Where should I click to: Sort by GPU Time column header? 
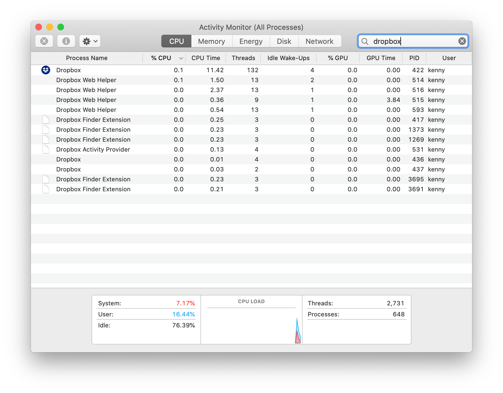381,58
